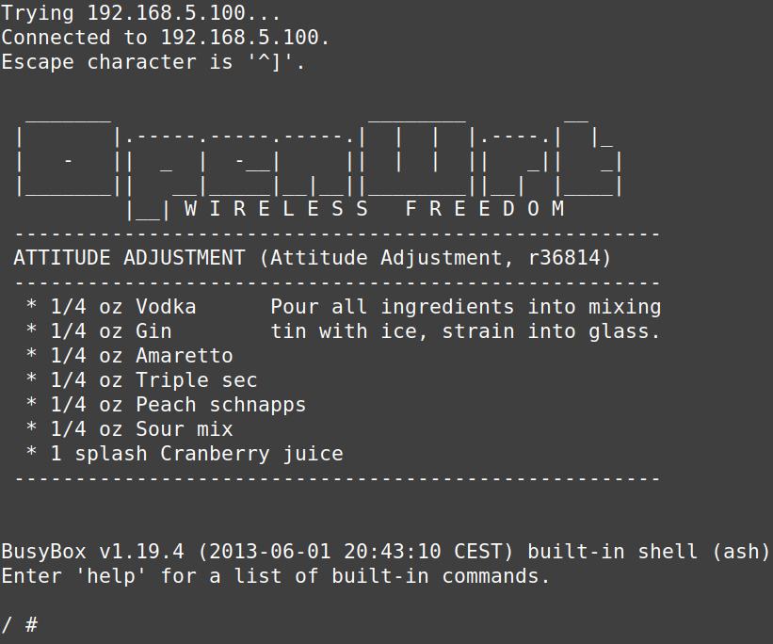
Task: Click the 'ATTITUDE ADJUSTMENT' release title
Action: (x=129, y=258)
